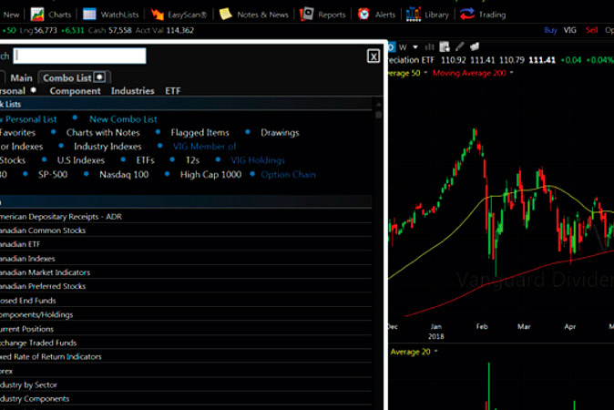Toggle the Combo List tab indicator
The height and width of the screenshot is (410, 614).
100,77
